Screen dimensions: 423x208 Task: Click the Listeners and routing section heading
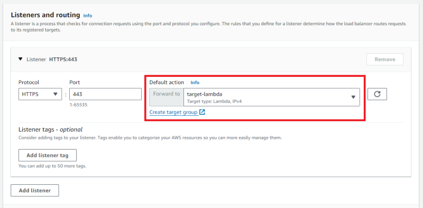(x=45, y=15)
